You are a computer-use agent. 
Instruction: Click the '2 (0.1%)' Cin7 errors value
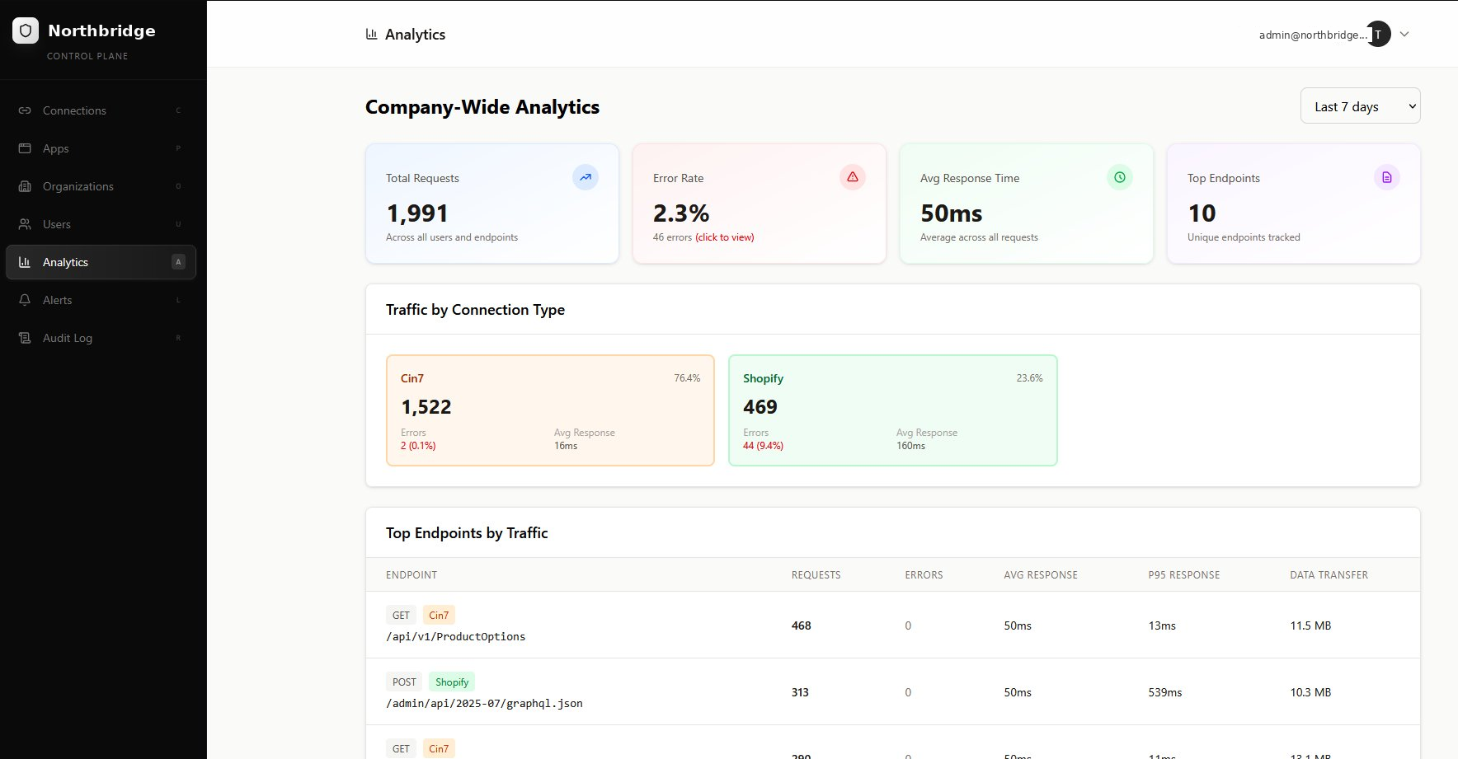[418, 446]
